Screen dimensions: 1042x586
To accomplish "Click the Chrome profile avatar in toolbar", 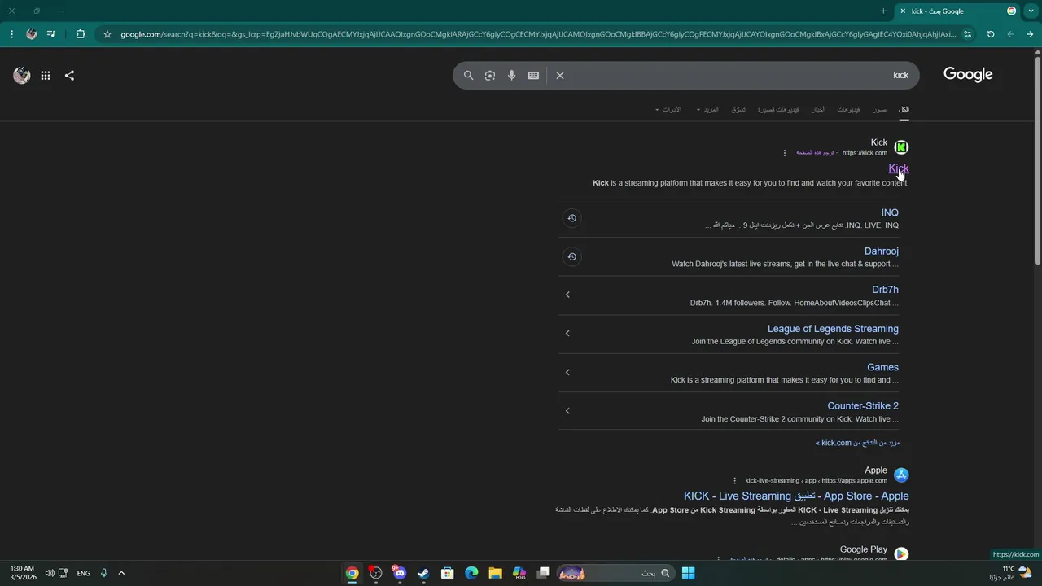I will (x=31, y=34).
